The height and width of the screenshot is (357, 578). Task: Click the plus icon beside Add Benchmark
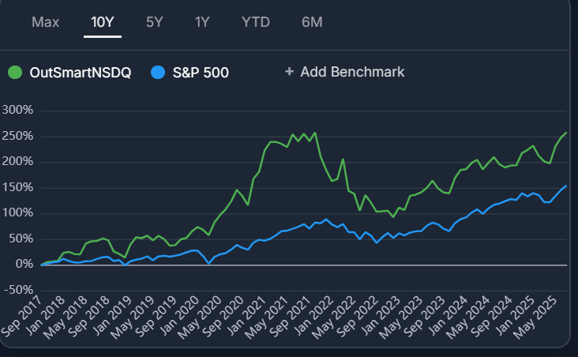point(289,72)
